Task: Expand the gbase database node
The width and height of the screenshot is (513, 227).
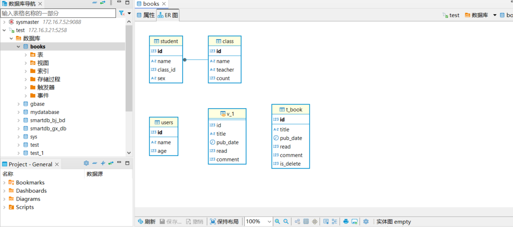Action: (x=19, y=104)
